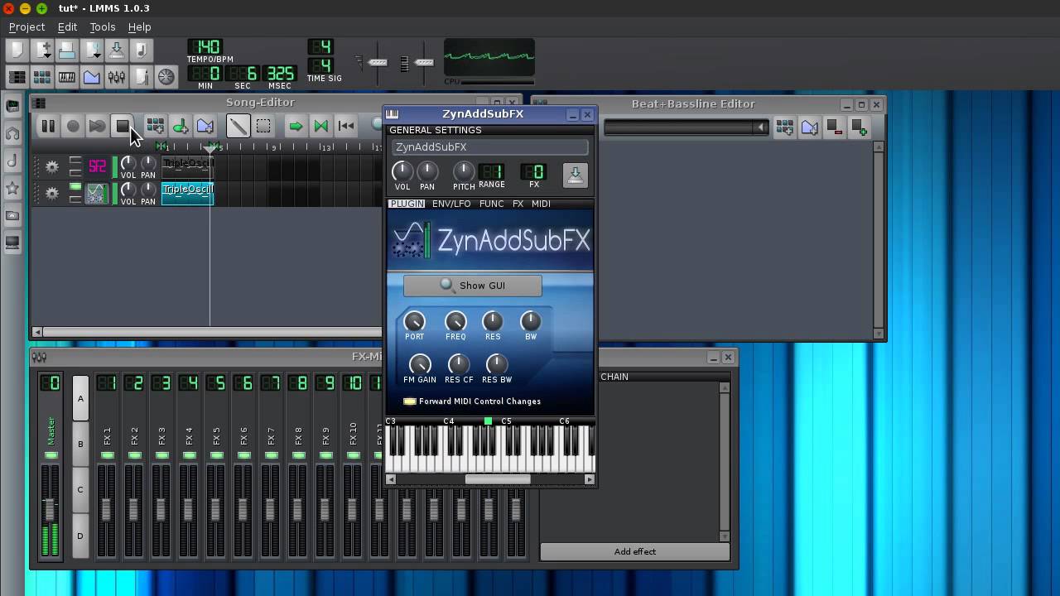Open gear menu for the SF2 track
The width and height of the screenshot is (1060, 596).
click(52, 167)
